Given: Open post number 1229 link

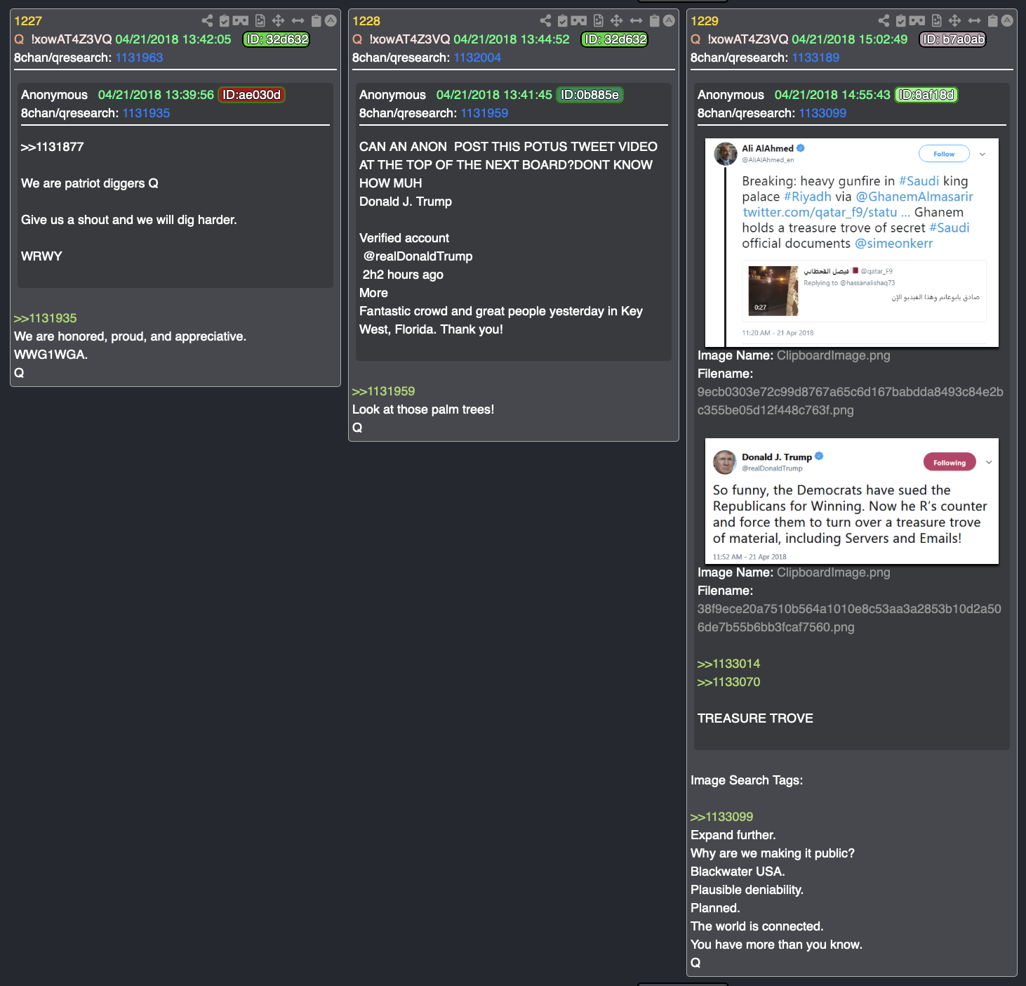Looking at the screenshot, I should pyautogui.click(x=705, y=21).
